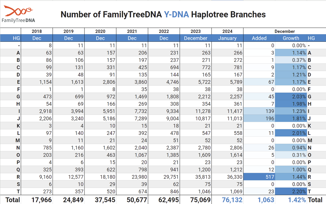Click the 1.44% growth cell for R
326x204 pixels.
click(291, 177)
